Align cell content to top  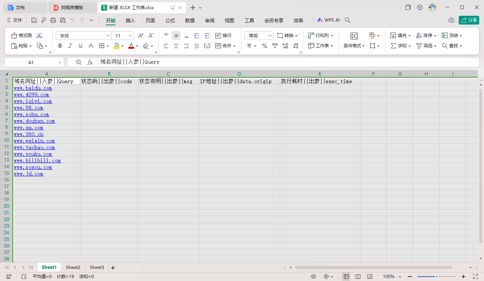click(166, 36)
